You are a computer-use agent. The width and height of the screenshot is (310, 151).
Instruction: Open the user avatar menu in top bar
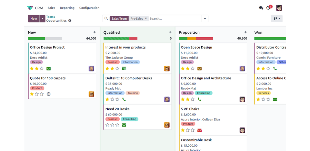[x=279, y=8]
